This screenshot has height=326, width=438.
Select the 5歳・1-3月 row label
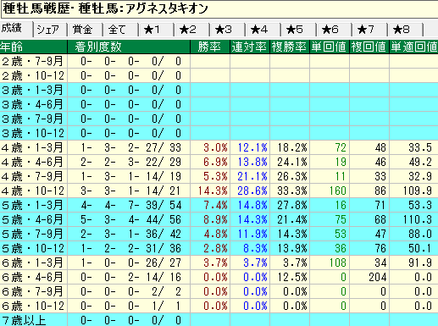coord(33,205)
